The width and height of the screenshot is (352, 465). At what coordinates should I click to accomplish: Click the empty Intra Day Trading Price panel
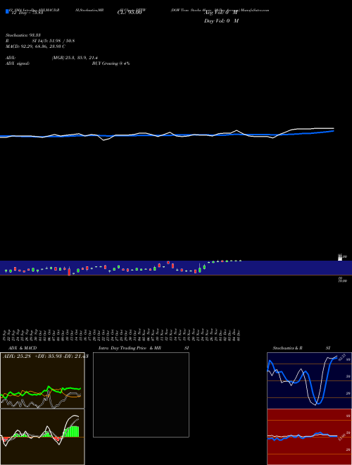pos(141,395)
